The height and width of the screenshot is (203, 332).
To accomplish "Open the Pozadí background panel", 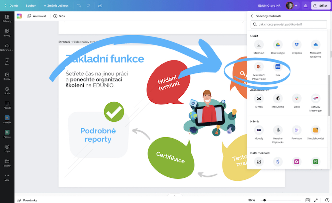I will coord(7,105).
